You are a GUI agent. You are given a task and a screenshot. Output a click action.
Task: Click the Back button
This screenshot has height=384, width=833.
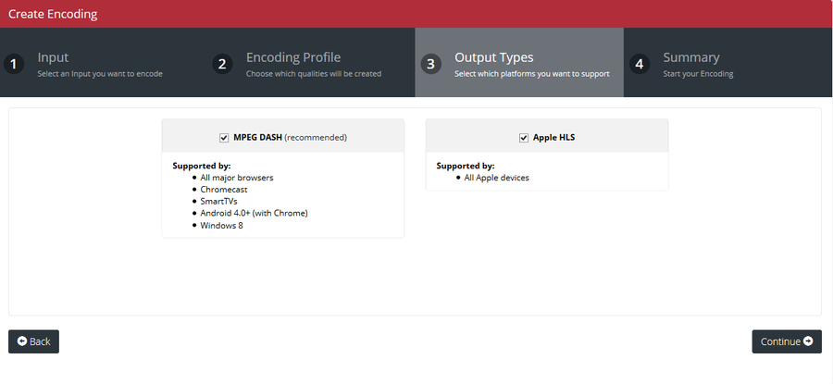33,341
